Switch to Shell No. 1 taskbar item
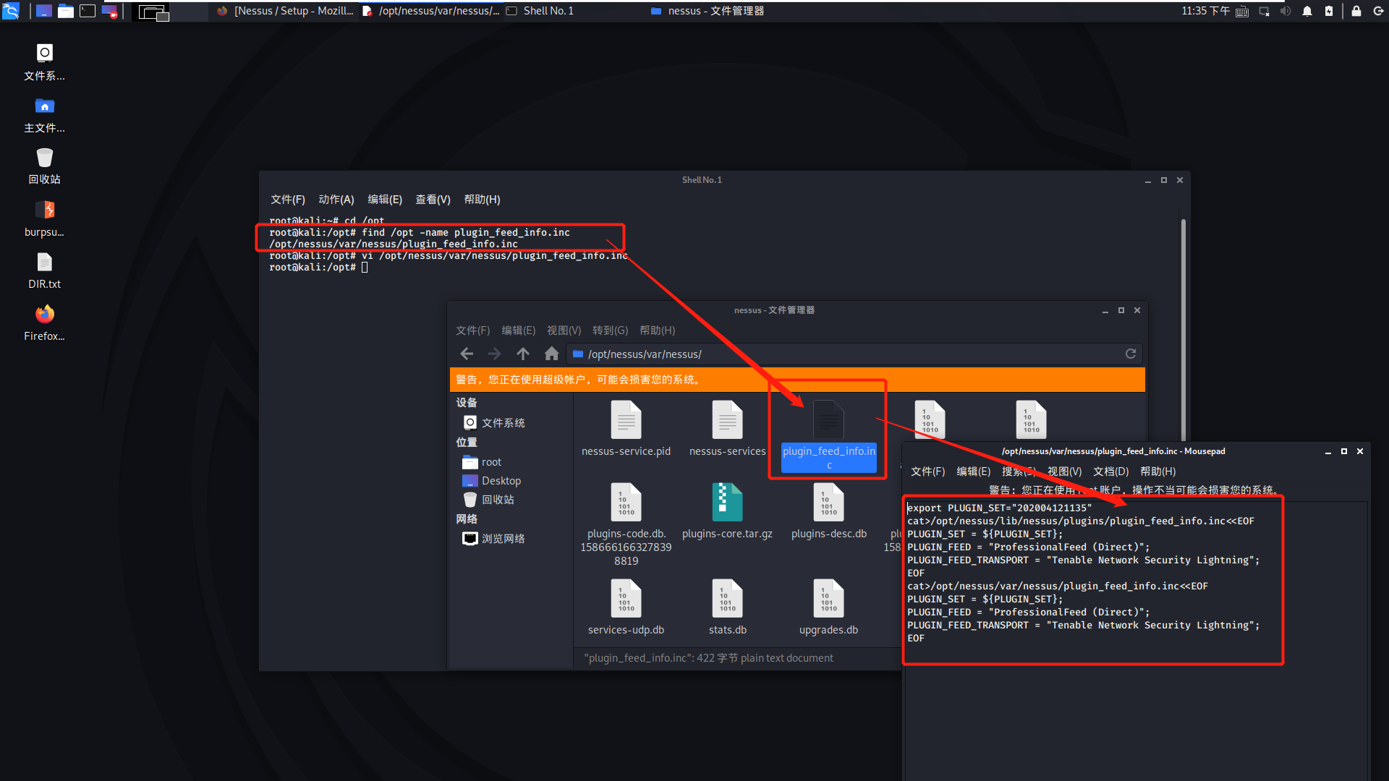The width and height of the screenshot is (1389, 781). [x=540, y=11]
